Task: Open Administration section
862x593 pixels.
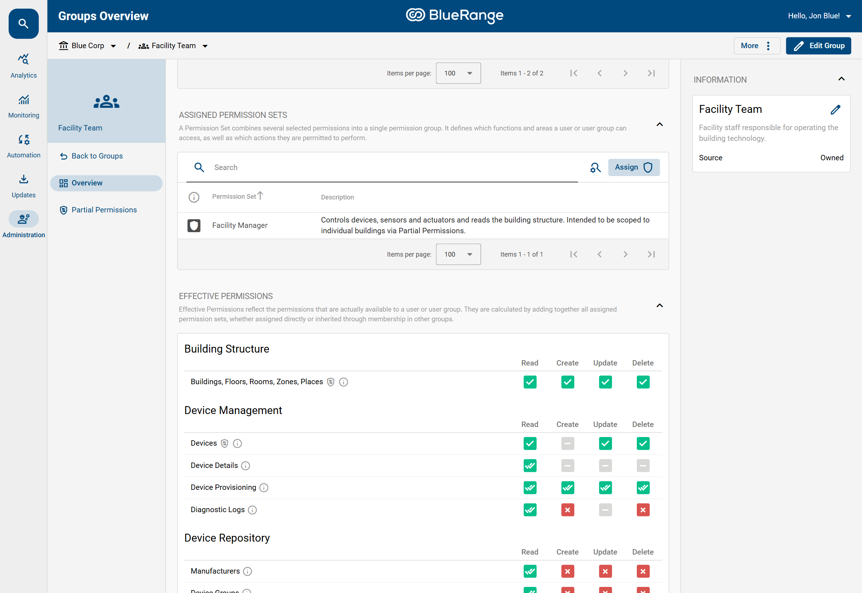Action: coord(23,225)
